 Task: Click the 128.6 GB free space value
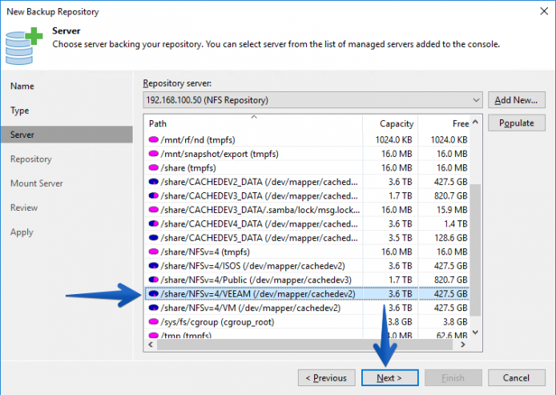[x=451, y=238]
